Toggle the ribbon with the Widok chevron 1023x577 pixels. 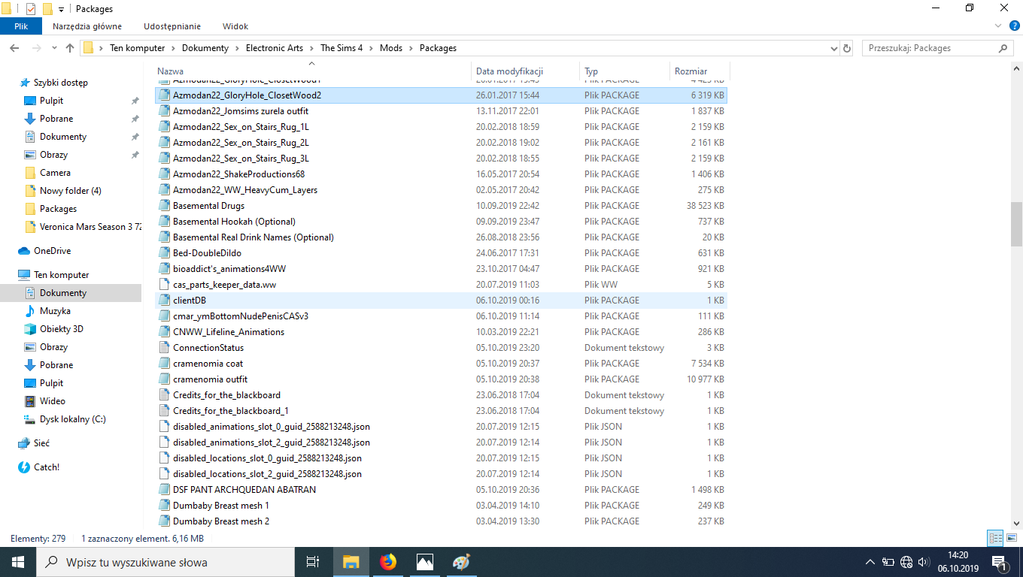click(997, 26)
